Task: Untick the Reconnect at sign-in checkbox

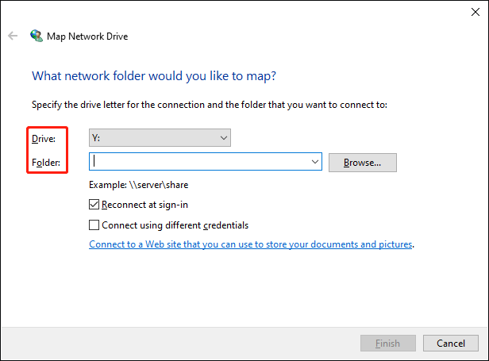Action: 95,205
